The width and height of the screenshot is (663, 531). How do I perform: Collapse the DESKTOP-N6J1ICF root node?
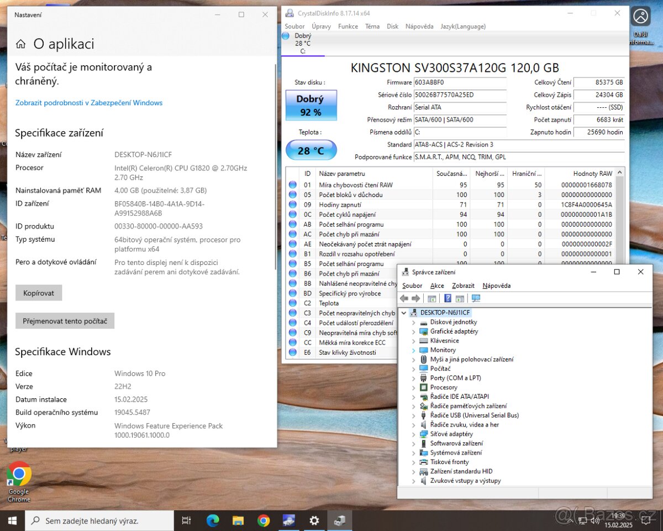(404, 313)
